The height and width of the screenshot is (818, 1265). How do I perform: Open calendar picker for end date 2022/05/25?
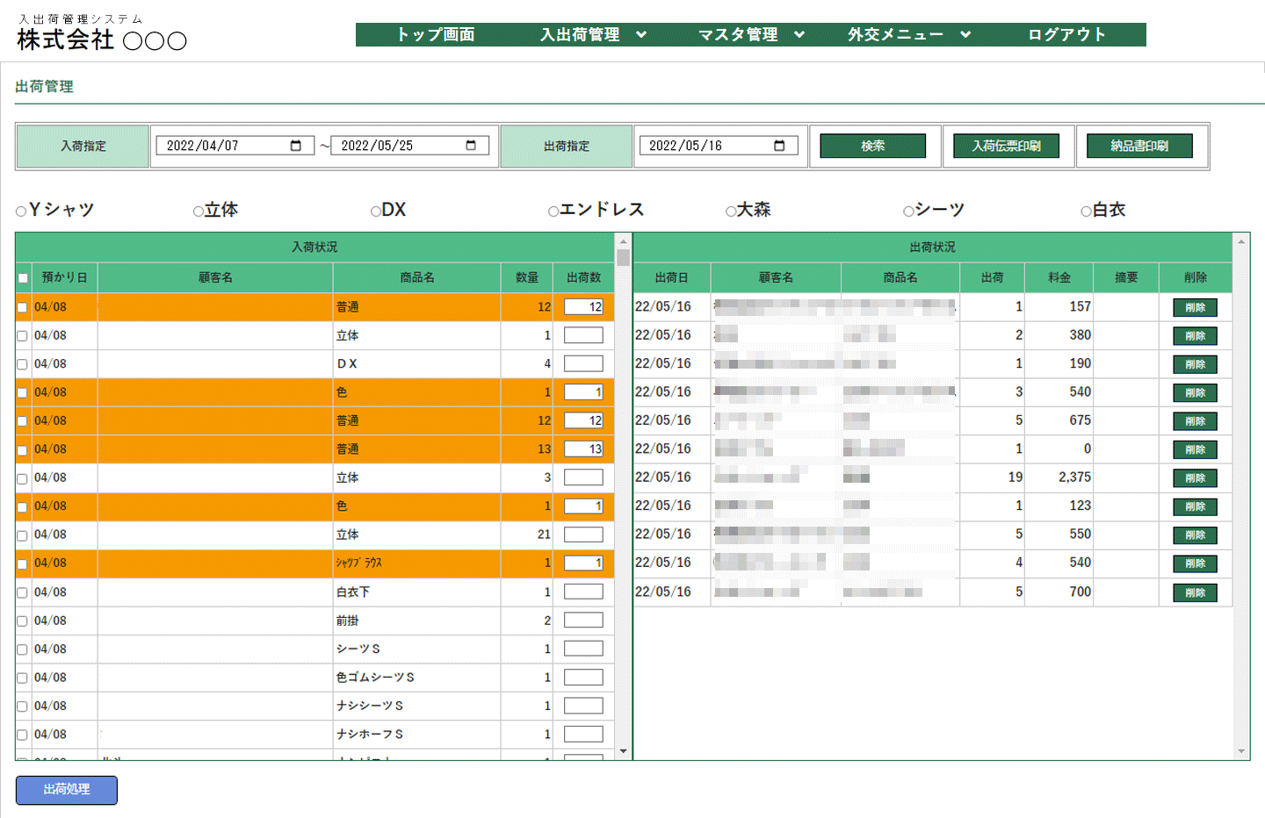(x=471, y=146)
